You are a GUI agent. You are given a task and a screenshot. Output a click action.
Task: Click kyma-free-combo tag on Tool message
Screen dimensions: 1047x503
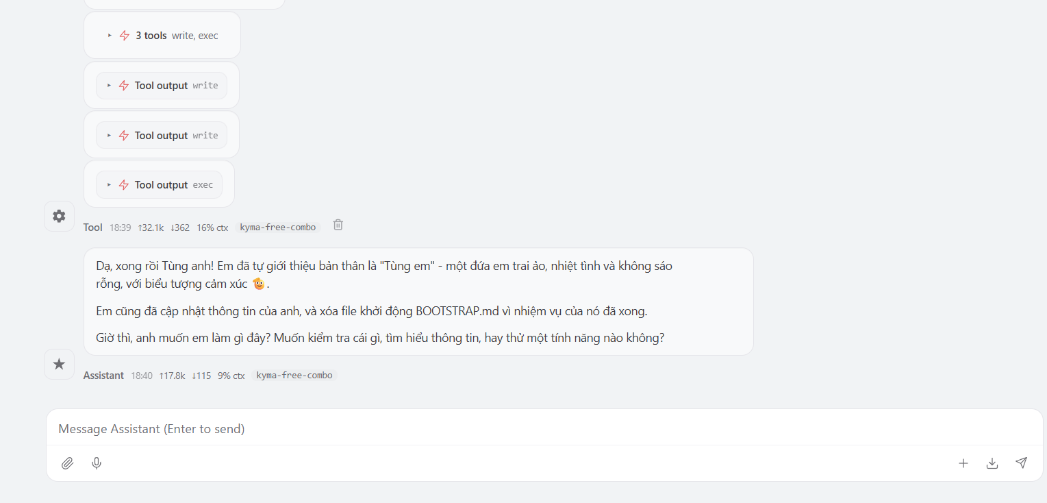click(277, 228)
